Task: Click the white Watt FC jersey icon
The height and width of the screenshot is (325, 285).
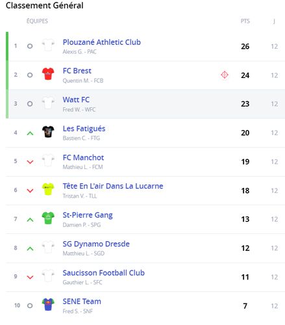Action: pyautogui.click(x=48, y=103)
